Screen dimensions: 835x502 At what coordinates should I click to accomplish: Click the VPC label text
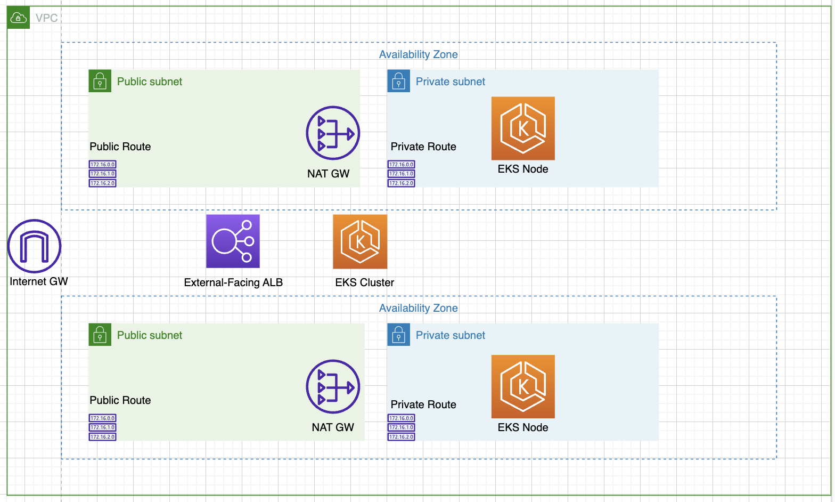click(x=46, y=18)
